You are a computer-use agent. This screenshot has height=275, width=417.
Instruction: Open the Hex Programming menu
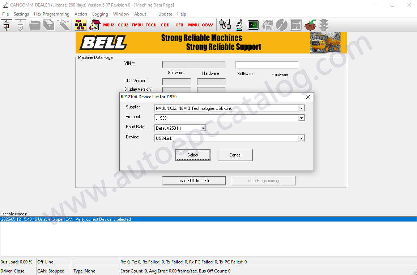tap(52, 14)
